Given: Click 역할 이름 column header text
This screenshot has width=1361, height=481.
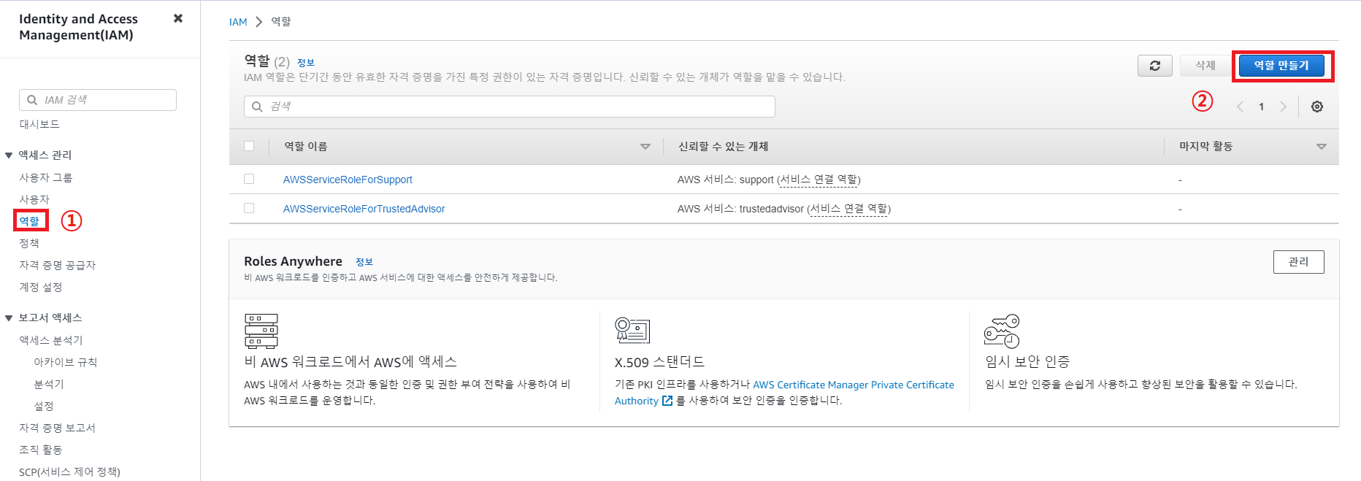Looking at the screenshot, I should pyautogui.click(x=306, y=147).
